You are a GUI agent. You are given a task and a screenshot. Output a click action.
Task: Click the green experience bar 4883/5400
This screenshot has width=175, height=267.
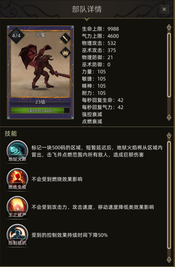(x=40, y=111)
